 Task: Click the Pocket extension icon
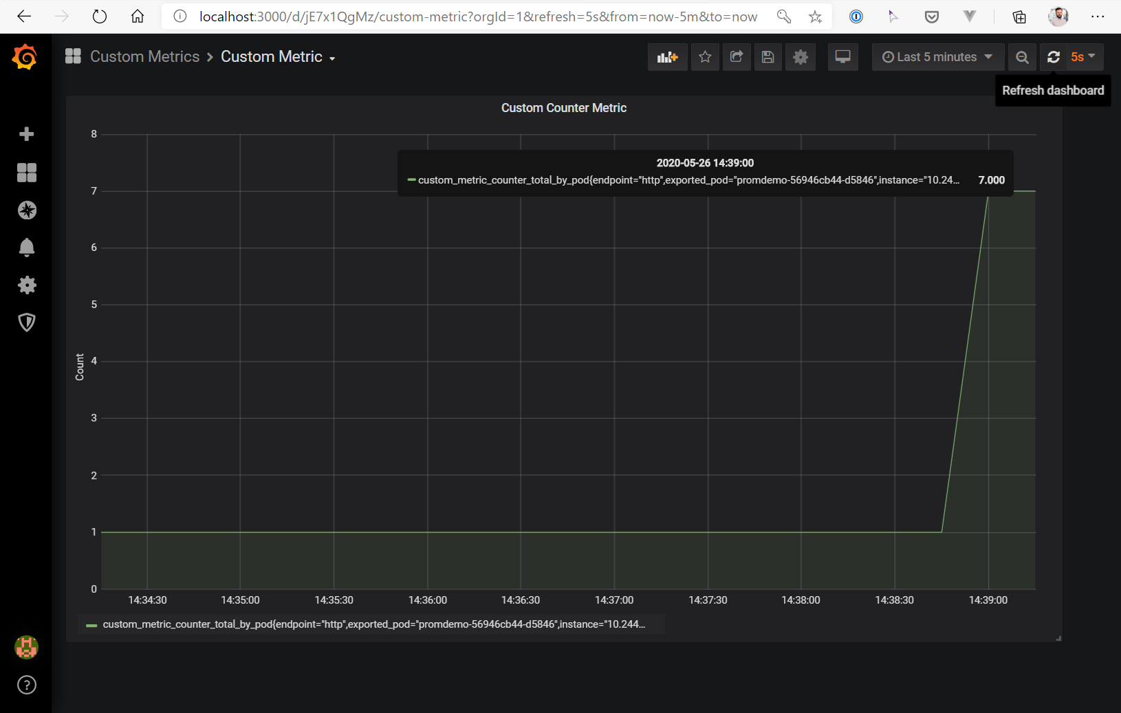tap(932, 17)
